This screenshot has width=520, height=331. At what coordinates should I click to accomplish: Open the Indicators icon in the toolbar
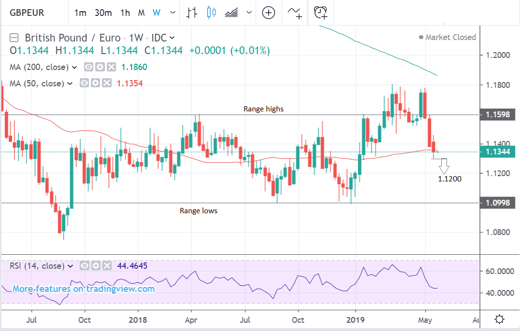[x=294, y=13]
